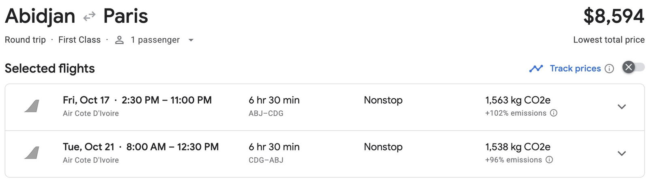The image size is (649, 182).
Task: Click Air Cote D'Ivoire logo for Oct 17
Action: [32, 106]
